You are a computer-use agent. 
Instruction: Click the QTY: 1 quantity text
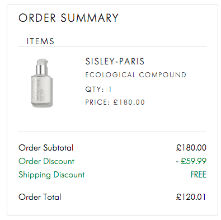[98, 89]
